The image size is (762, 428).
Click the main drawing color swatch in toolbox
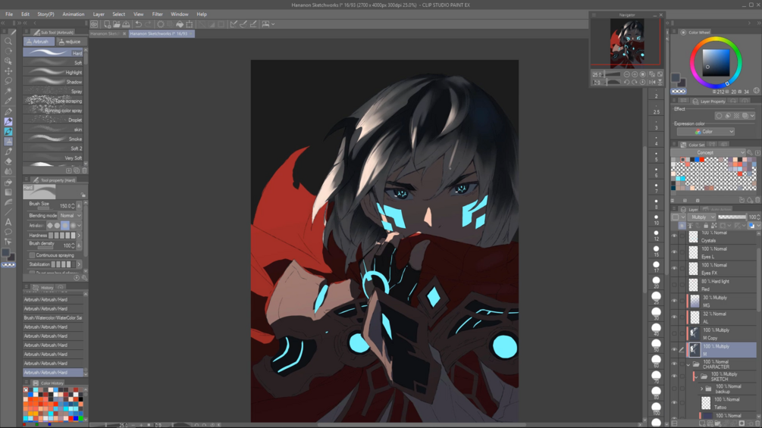tap(5, 253)
